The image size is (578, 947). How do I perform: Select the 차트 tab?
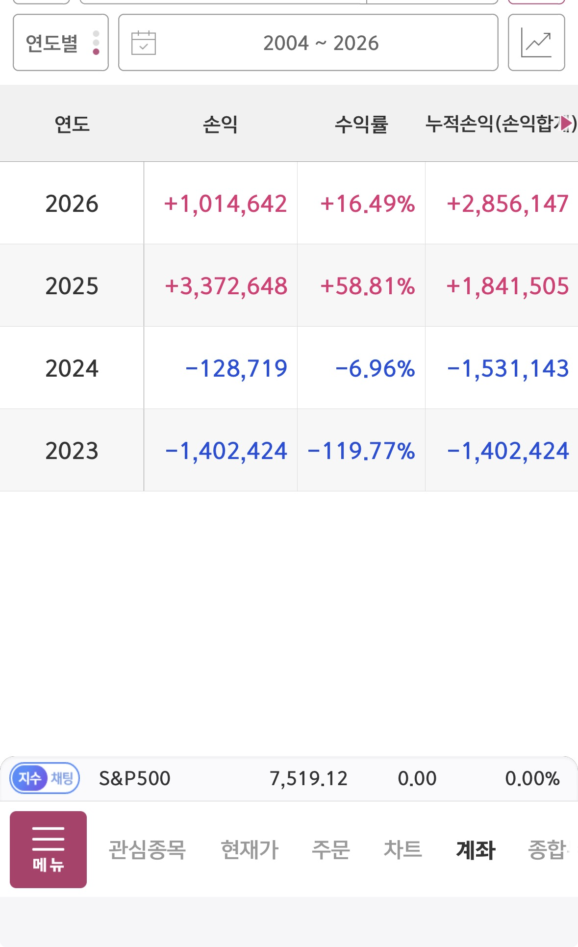[402, 850]
